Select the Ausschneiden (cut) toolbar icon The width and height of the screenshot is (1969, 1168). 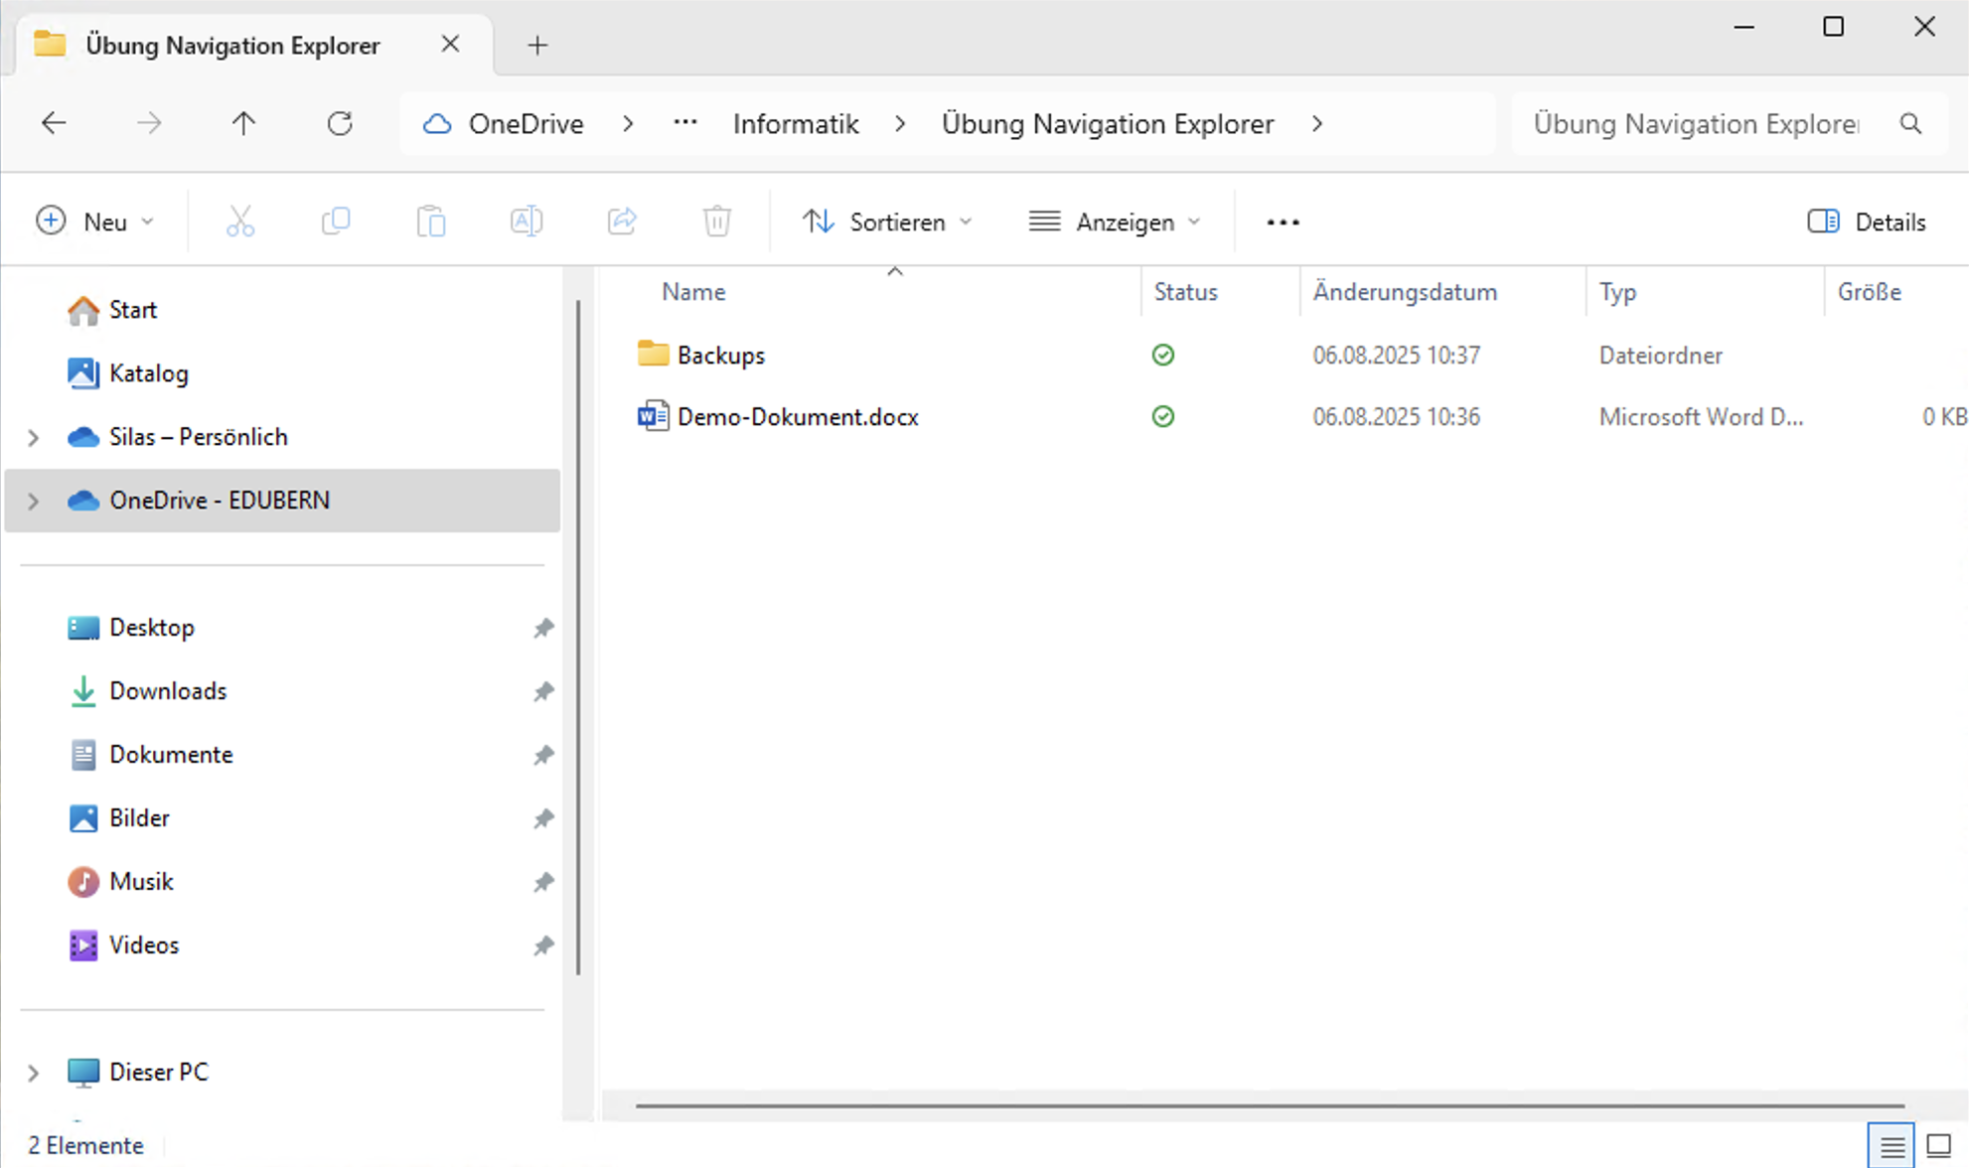pyautogui.click(x=239, y=220)
